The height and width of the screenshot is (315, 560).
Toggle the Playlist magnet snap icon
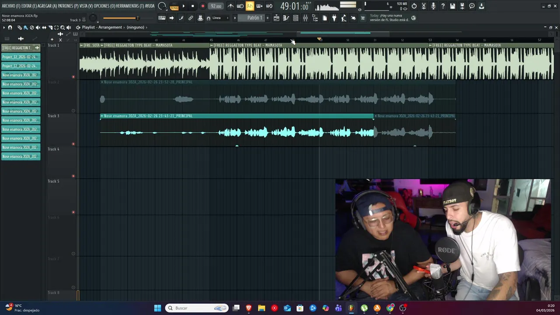pyautogui.click(x=10, y=28)
